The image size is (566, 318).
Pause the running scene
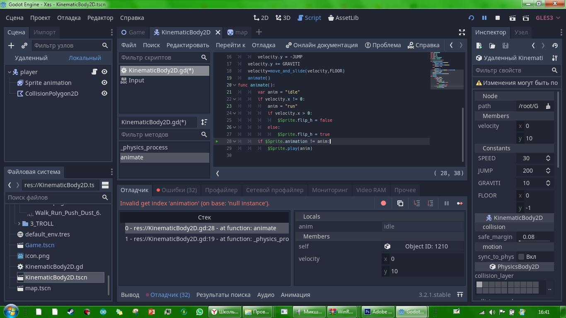(484, 18)
